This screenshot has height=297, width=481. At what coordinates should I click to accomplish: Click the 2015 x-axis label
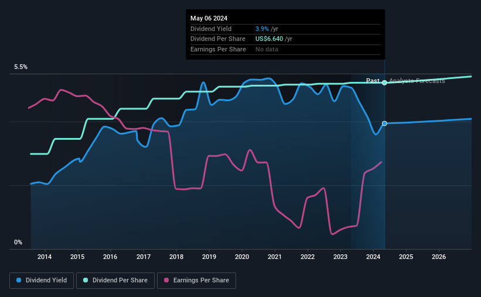pos(77,257)
